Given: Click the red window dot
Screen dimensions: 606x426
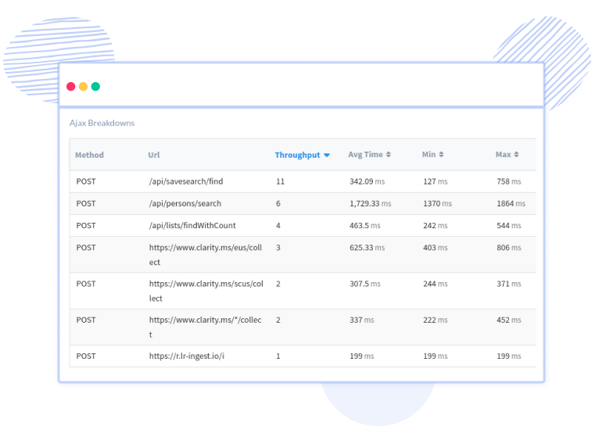Looking at the screenshot, I should pyautogui.click(x=71, y=86).
